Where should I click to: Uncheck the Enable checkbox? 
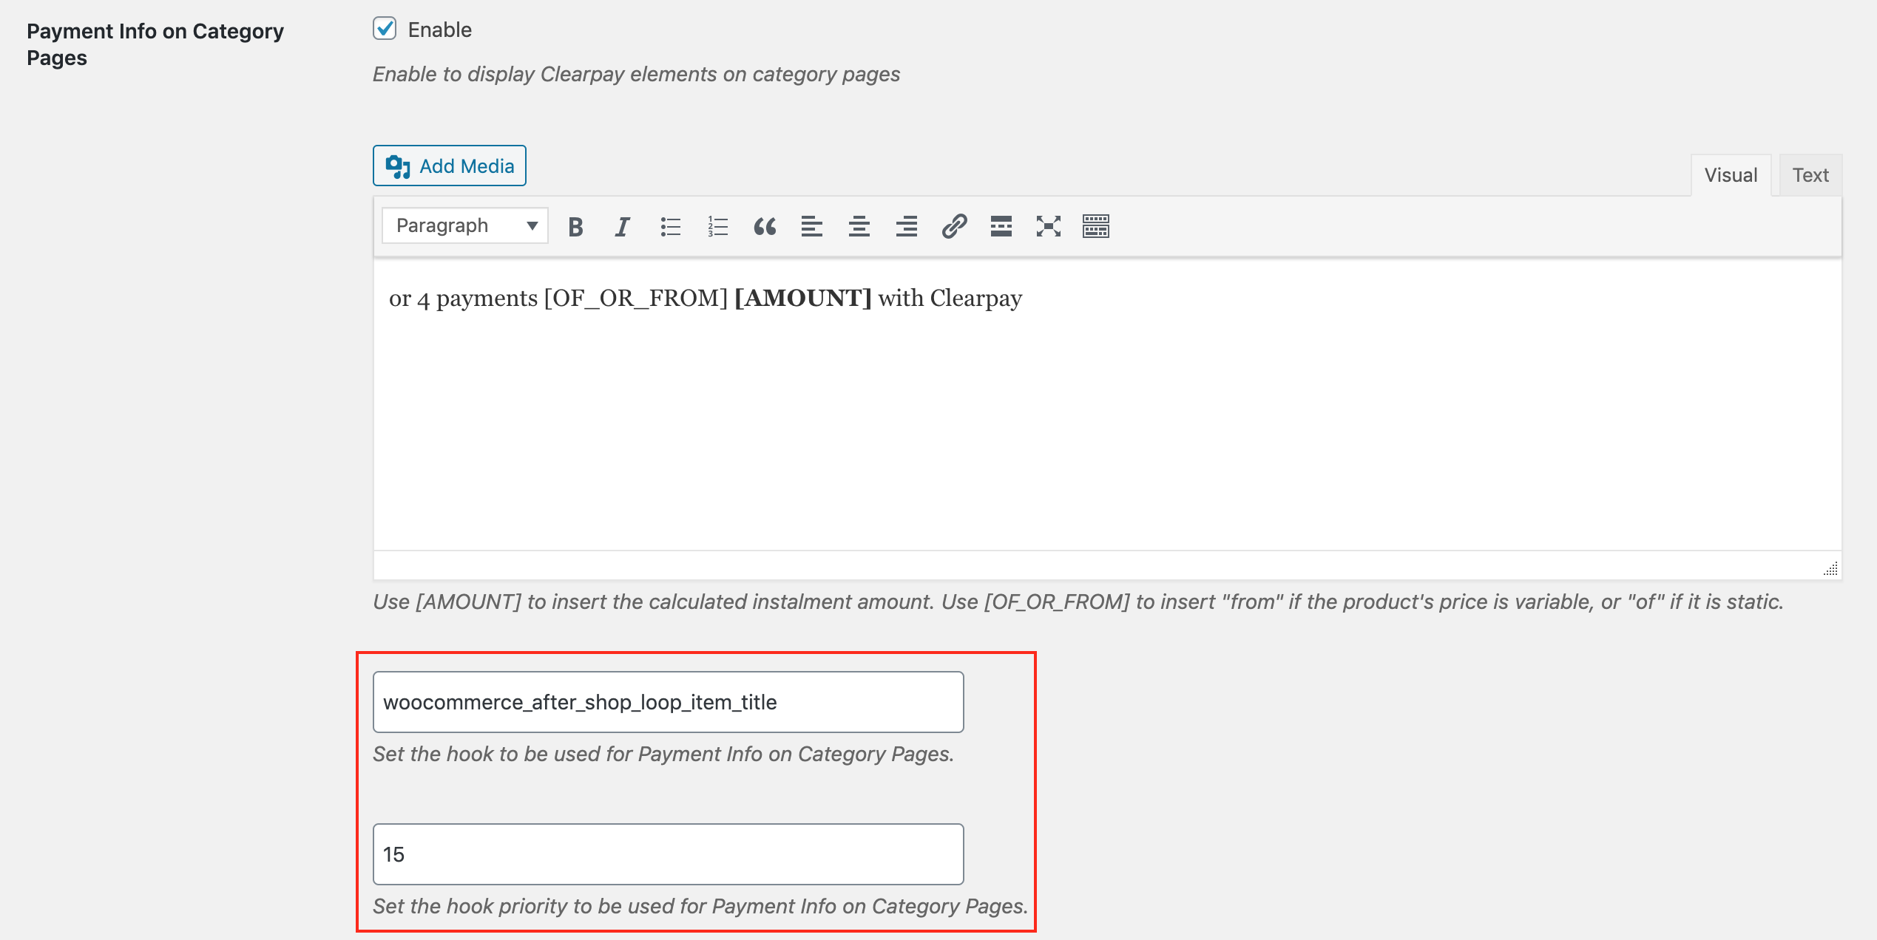pyautogui.click(x=386, y=28)
